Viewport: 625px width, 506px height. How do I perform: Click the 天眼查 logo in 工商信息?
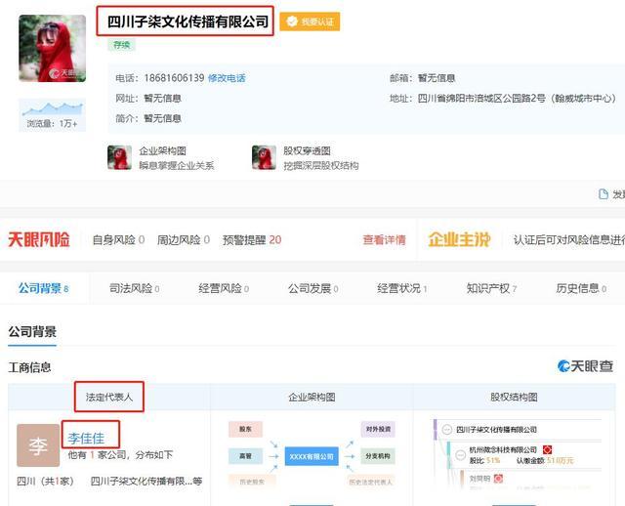(x=585, y=365)
